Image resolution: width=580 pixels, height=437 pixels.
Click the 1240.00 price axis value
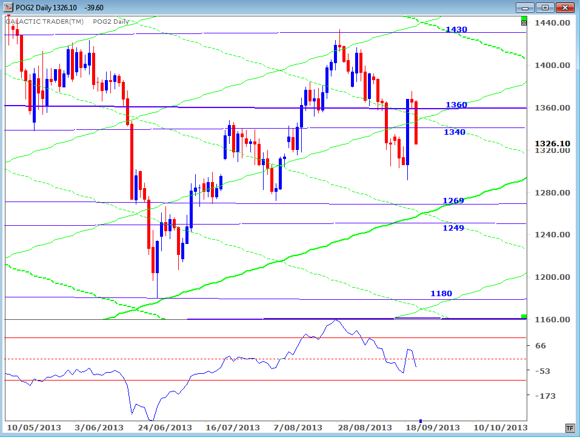tap(552, 234)
